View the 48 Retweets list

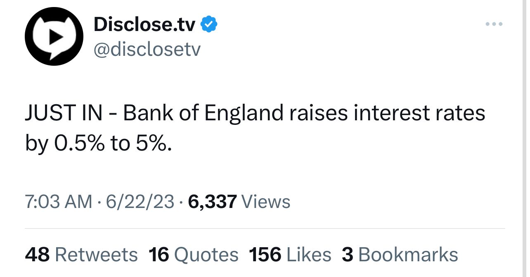(x=81, y=254)
